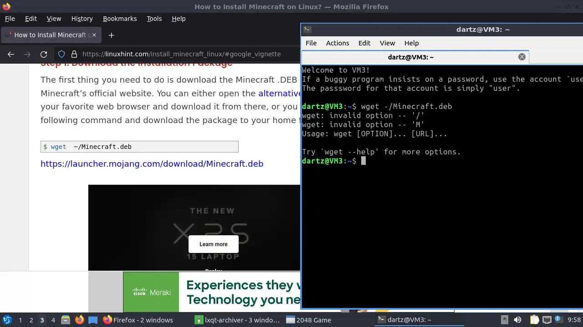Open the notification info tray icon
This screenshot has height=327, width=583.
click(x=558, y=320)
